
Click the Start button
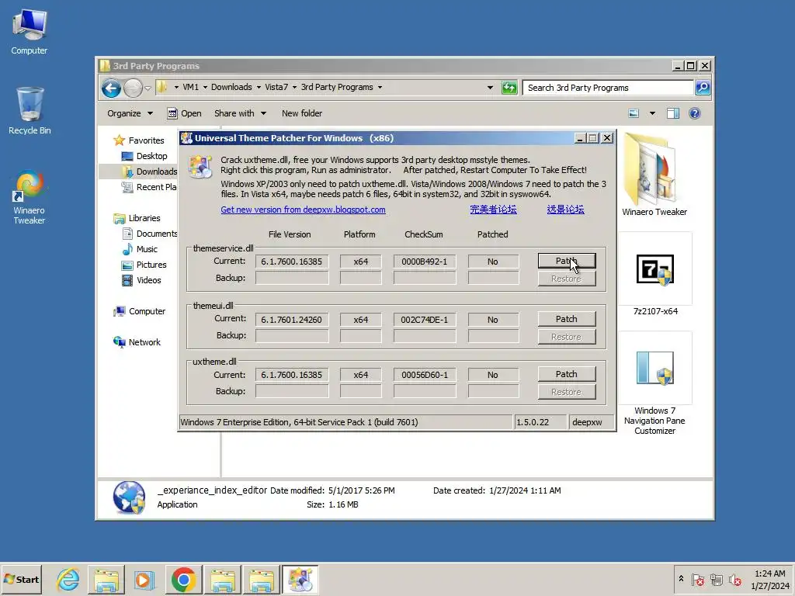(21, 579)
